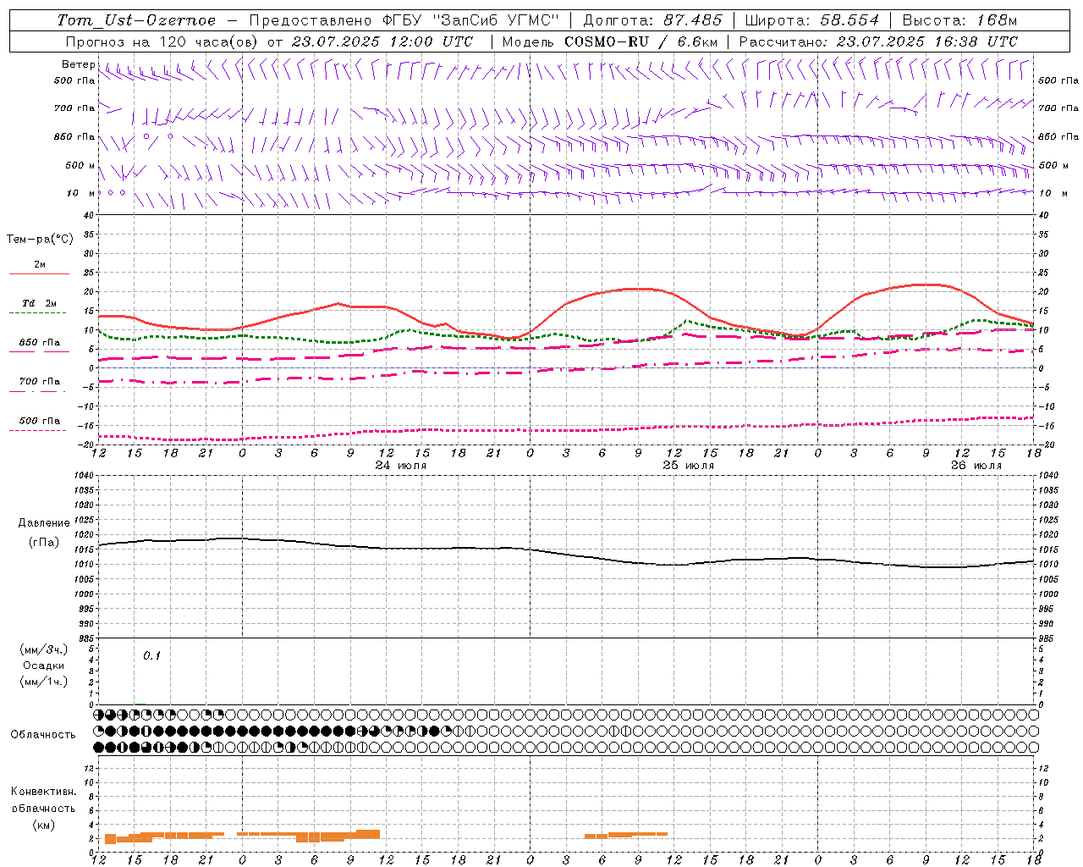
Task: Click the Рассчитано: 23.07.2025 16:38 UTC text
Action: (x=878, y=41)
